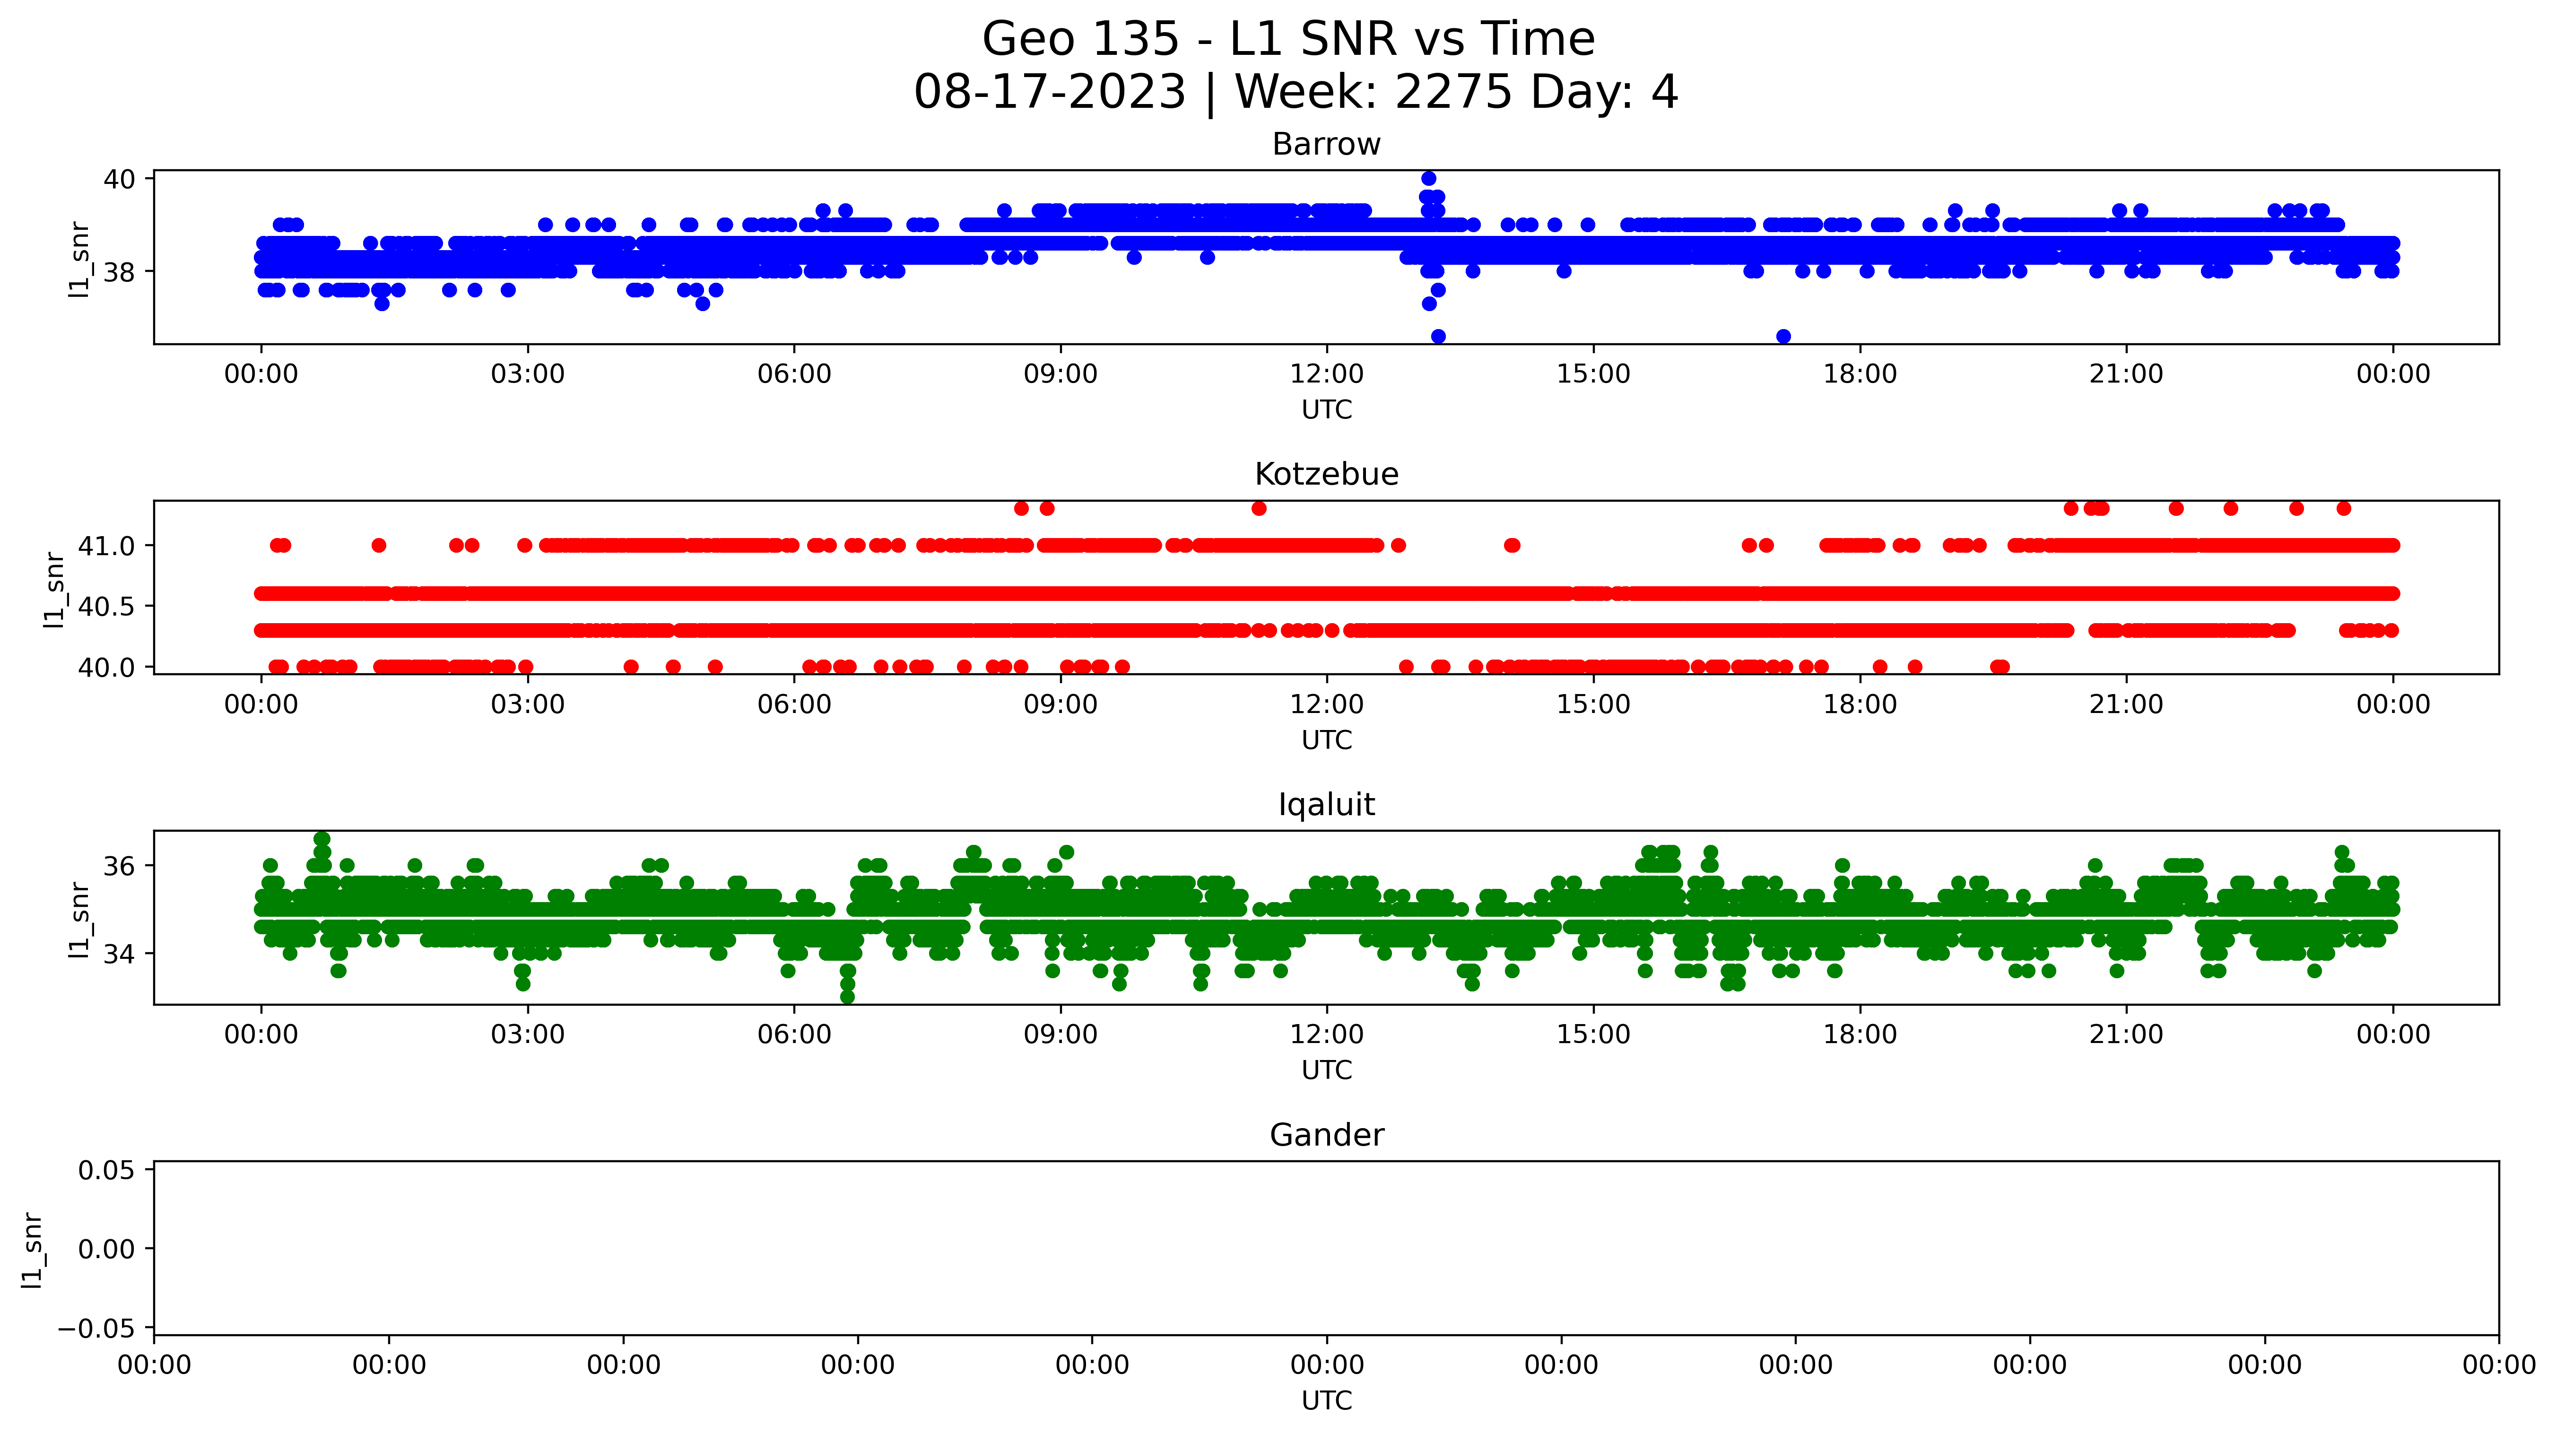This screenshot has width=2556, height=1434.
Task: Click the '06:00' tick label under the Iqaluit plot
Action: click(794, 1035)
